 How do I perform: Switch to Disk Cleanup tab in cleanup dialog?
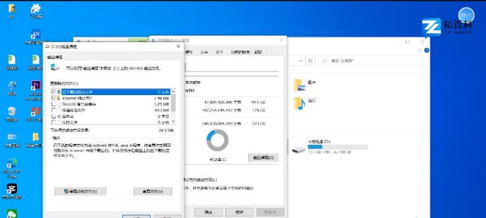55,58
